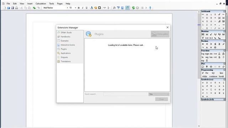Image resolution: width=228 pixels, height=128 pixels.
Task: Click the scroll down arrow of worksheet
Action: point(199,126)
